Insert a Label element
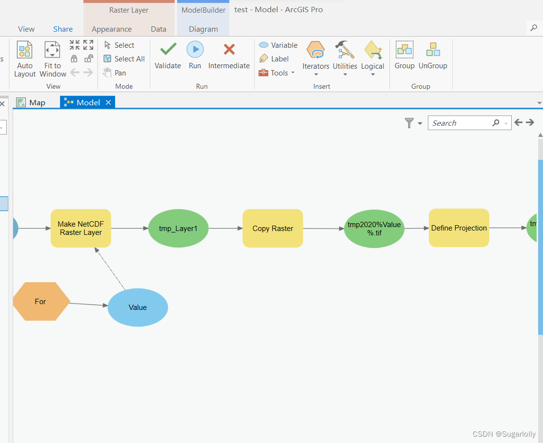Viewport: 543px width, 443px height. [x=274, y=59]
